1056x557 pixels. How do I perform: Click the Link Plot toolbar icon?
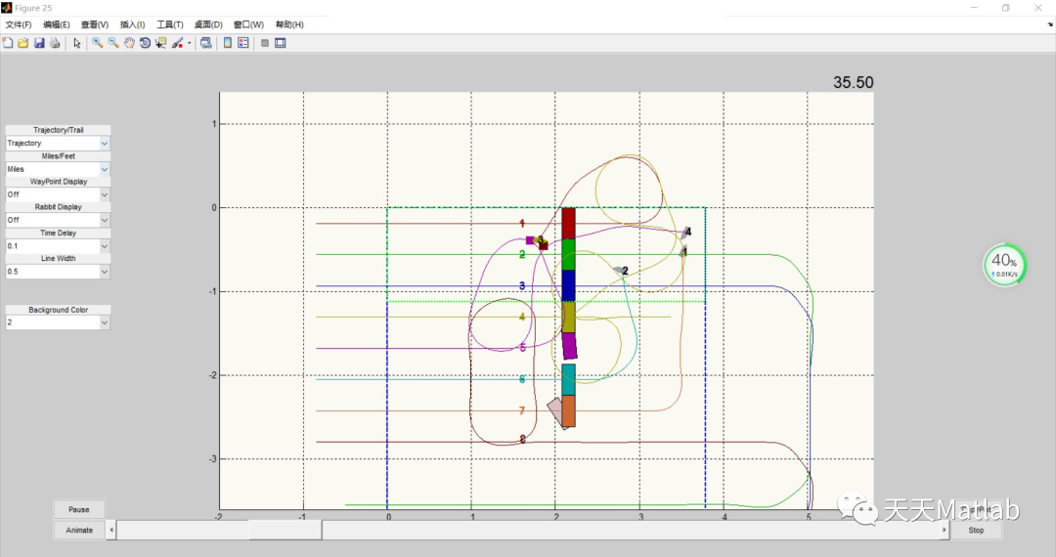(x=206, y=43)
